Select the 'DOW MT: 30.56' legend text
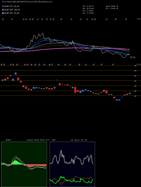Image resolution: width=141 pixels, height=187 pixels. pos(12,10)
